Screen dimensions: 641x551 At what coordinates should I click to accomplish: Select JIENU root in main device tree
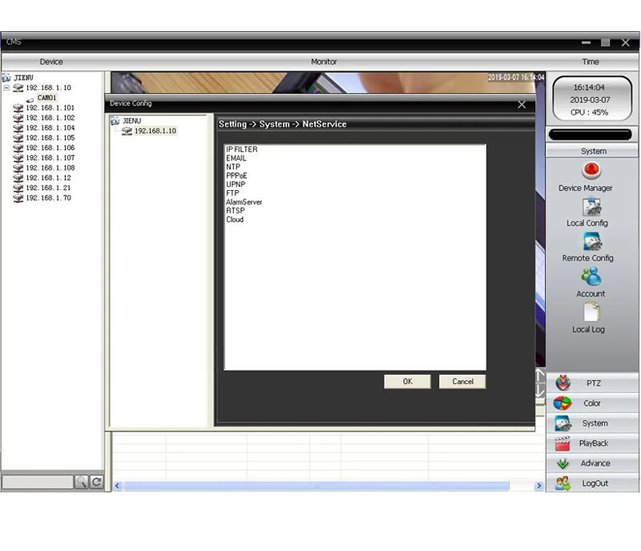[23, 77]
